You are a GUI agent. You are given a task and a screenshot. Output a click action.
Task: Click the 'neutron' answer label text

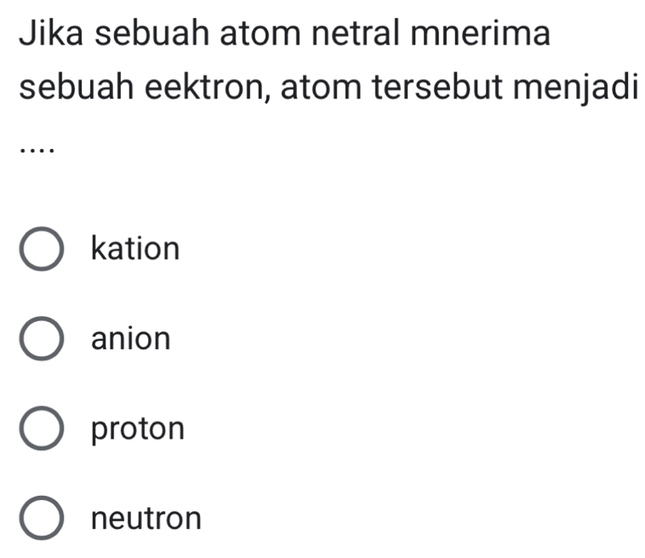[146, 517]
